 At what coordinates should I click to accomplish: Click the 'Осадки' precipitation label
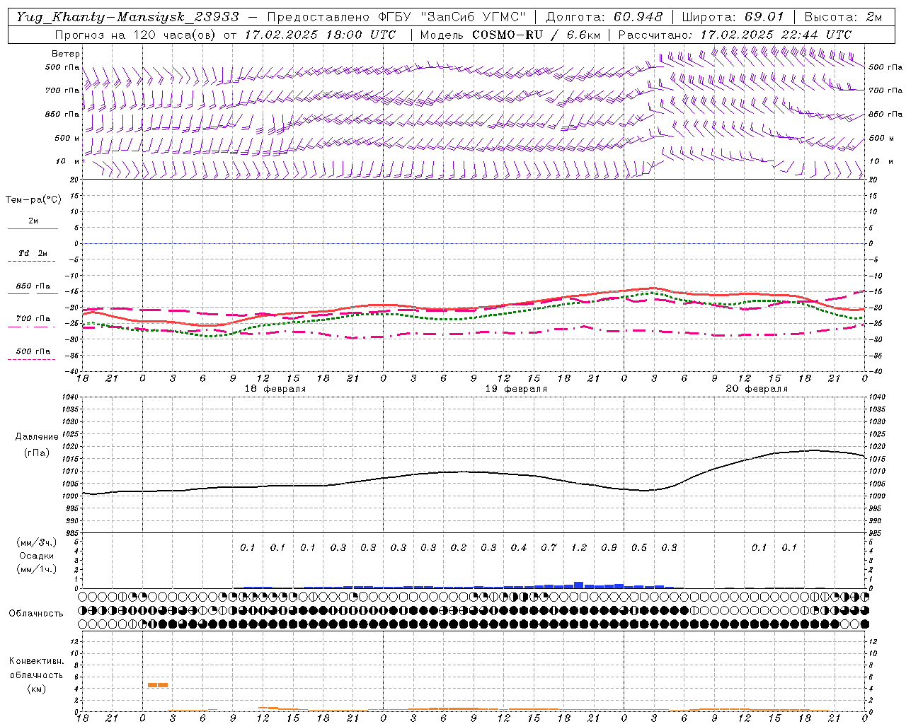36,556
